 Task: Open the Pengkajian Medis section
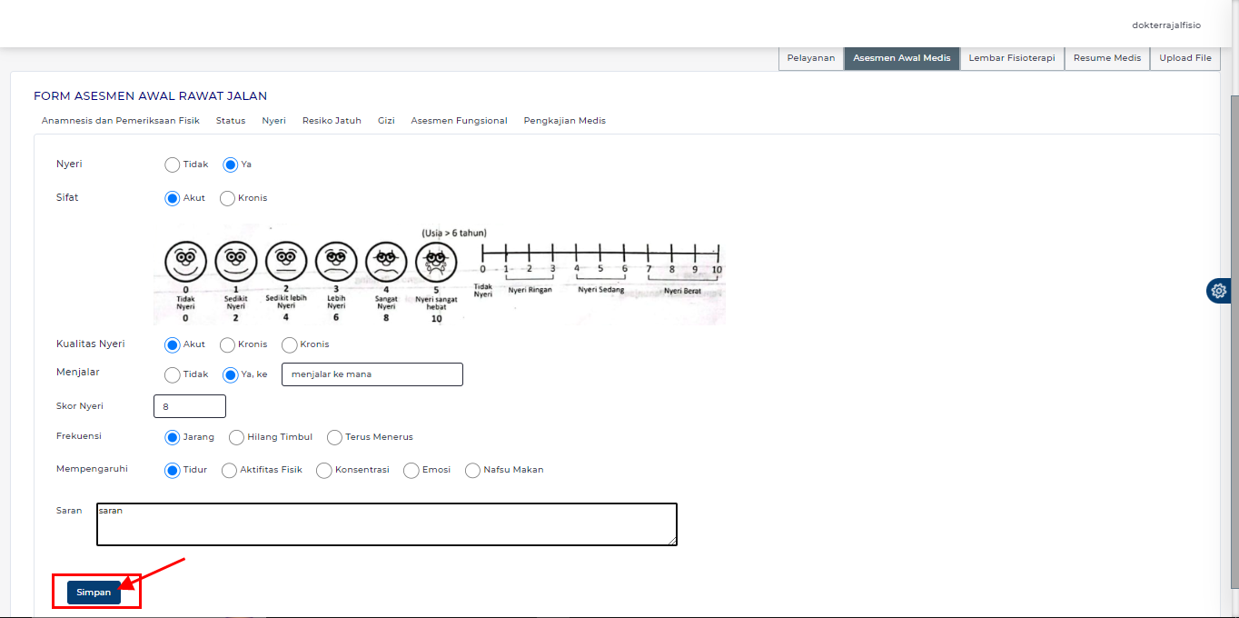[x=564, y=120]
